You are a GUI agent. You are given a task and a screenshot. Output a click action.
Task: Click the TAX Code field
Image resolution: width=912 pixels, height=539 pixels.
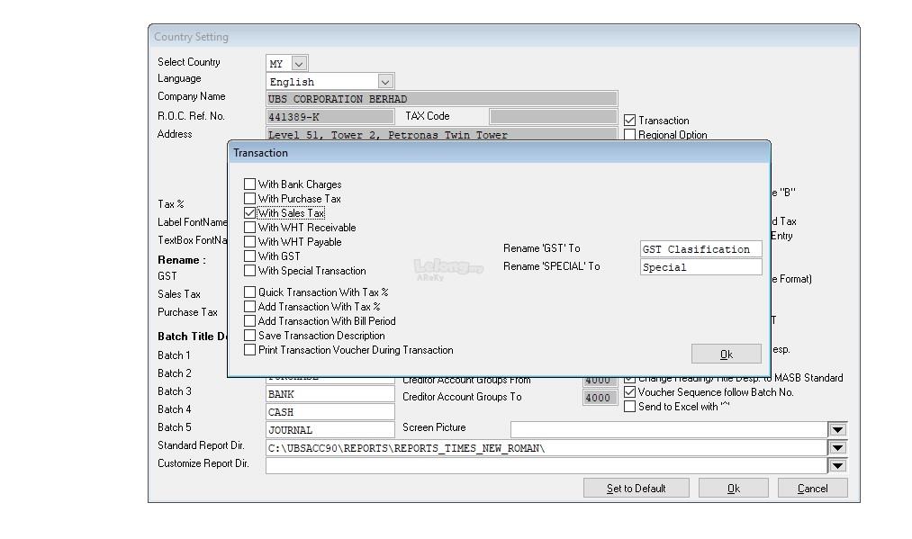pyautogui.click(x=553, y=117)
